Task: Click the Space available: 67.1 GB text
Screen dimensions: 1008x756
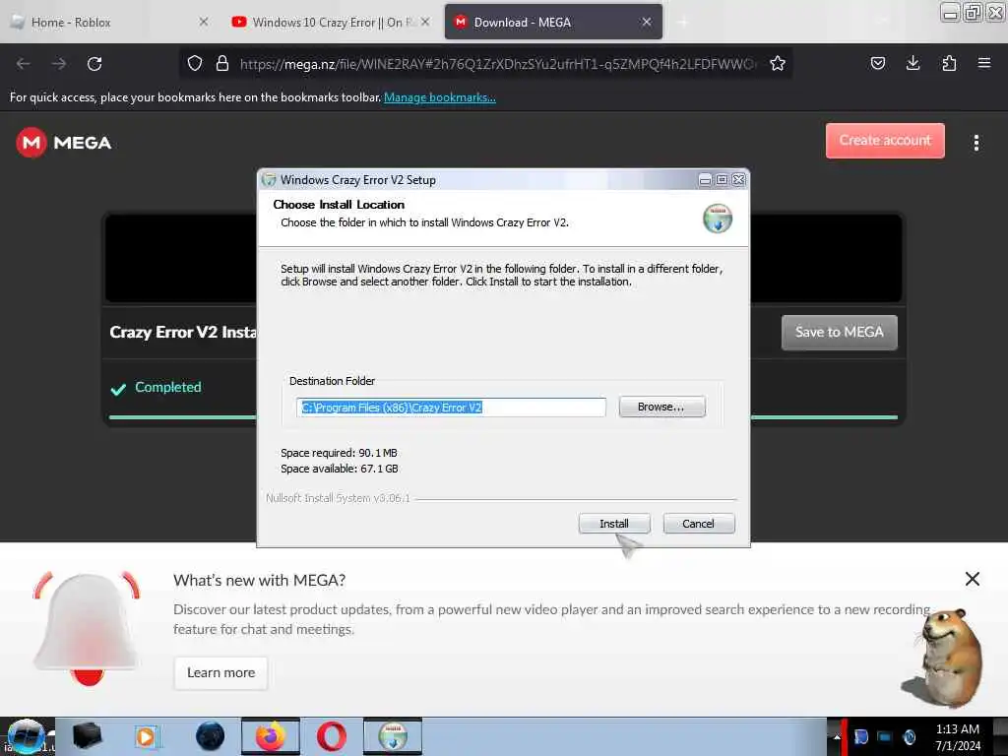Action: point(340,469)
